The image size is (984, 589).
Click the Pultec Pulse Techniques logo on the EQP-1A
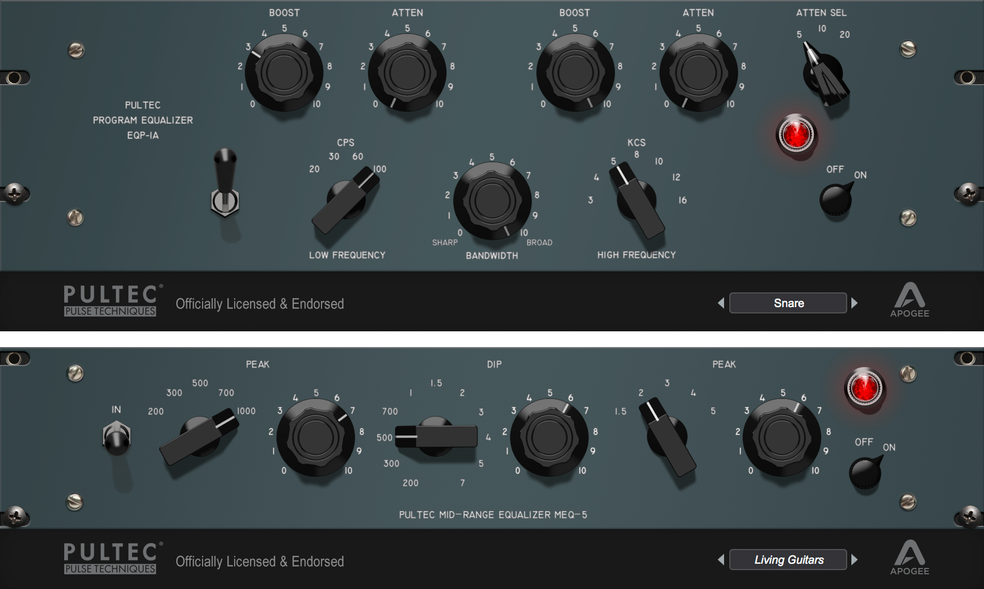click(111, 301)
